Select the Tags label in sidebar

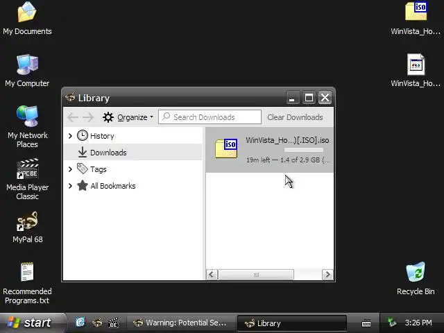(x=99, y=169)
